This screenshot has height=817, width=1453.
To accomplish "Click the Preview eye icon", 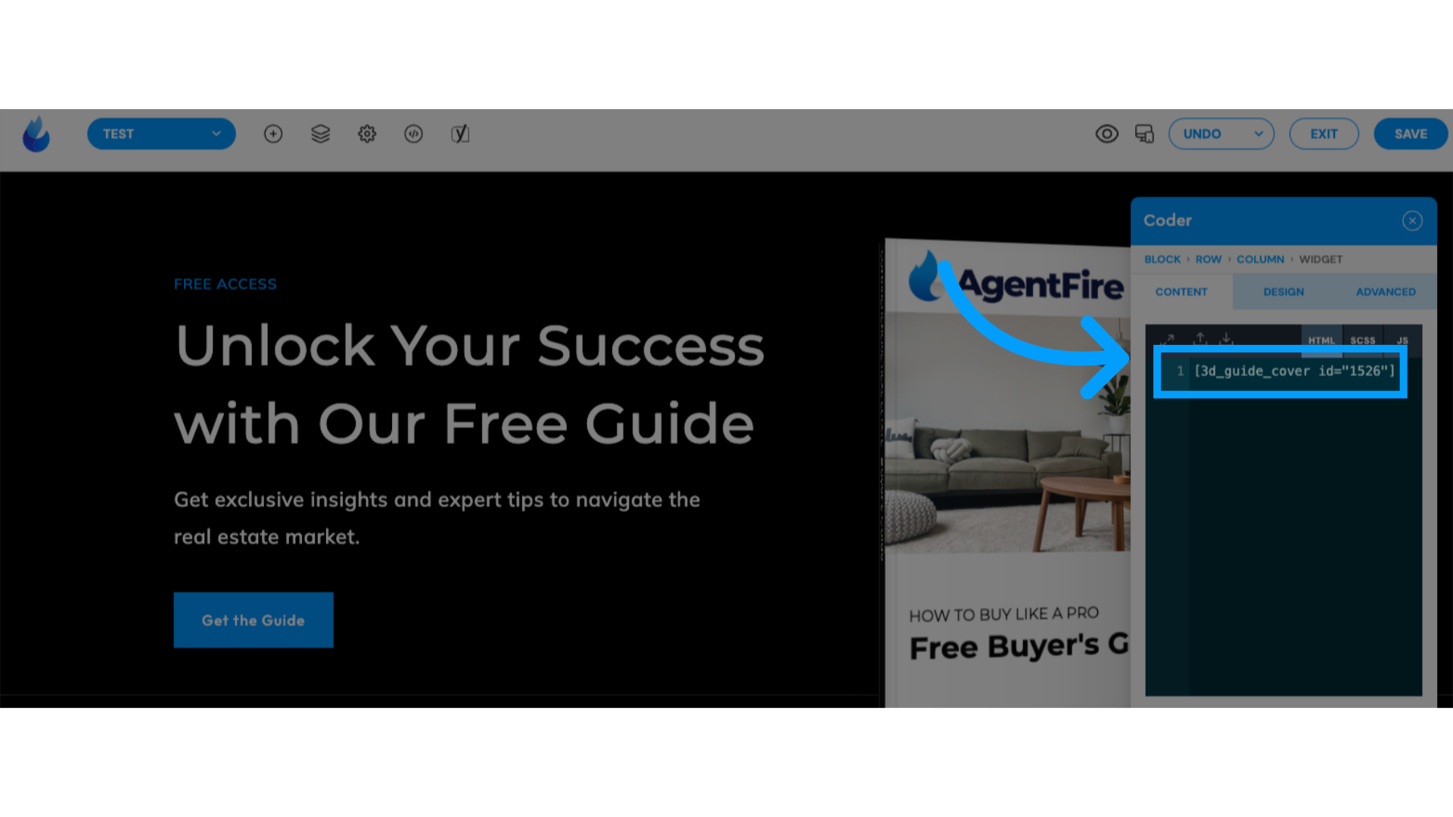I will click(1106, 134).
